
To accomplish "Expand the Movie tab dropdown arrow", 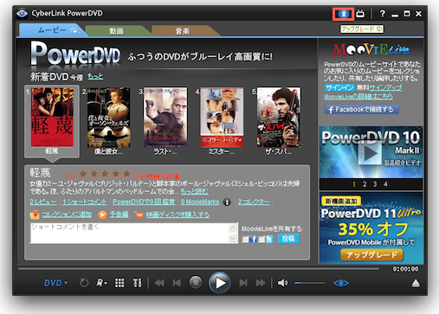I will (74, 31).
